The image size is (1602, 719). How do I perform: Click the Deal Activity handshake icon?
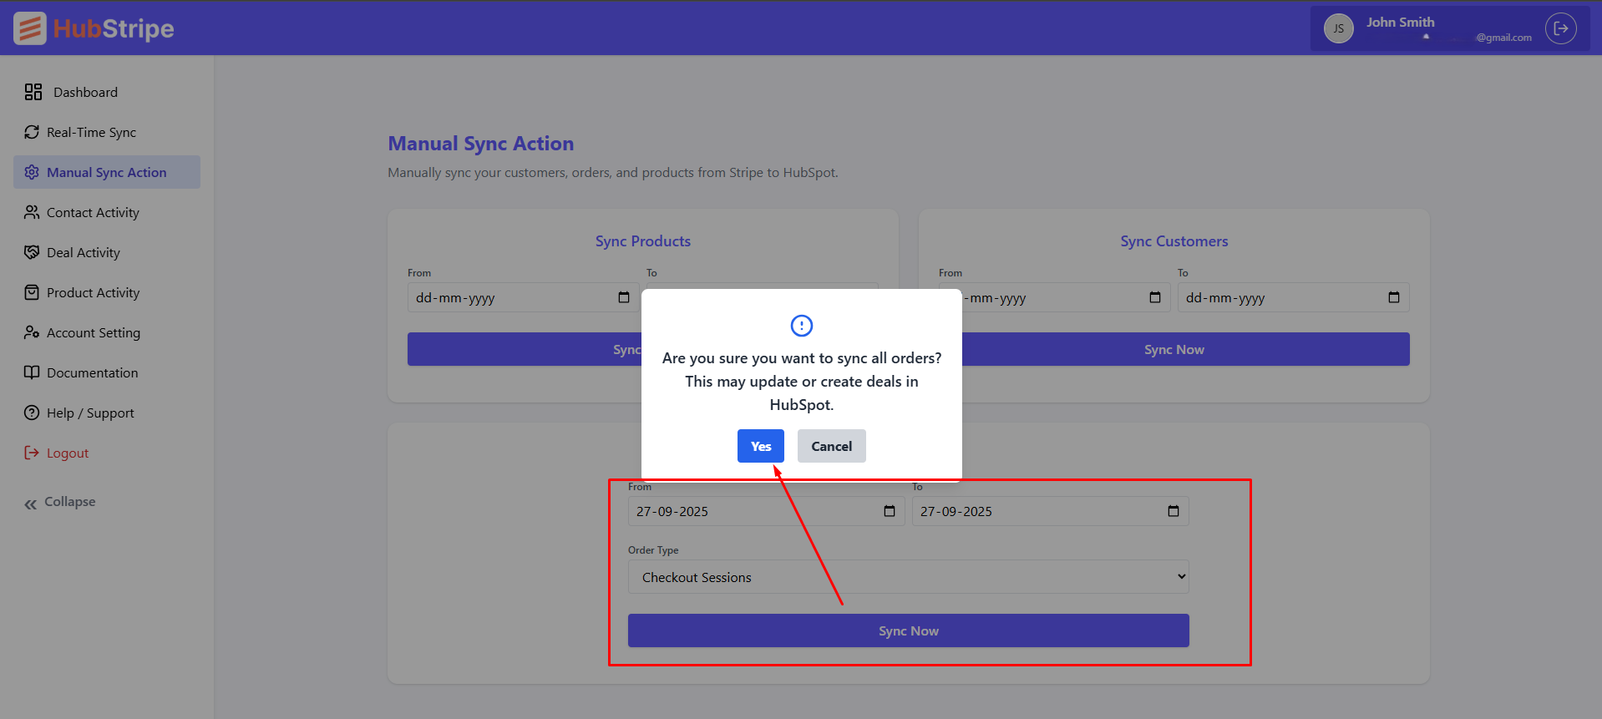tap(32, 252)
